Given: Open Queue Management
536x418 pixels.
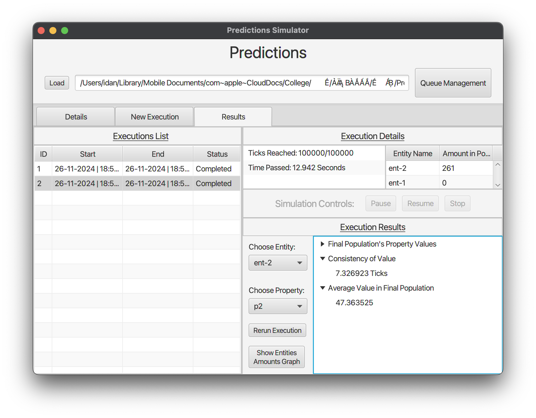Looking at the screenshot, I should (x=453, y=83).
